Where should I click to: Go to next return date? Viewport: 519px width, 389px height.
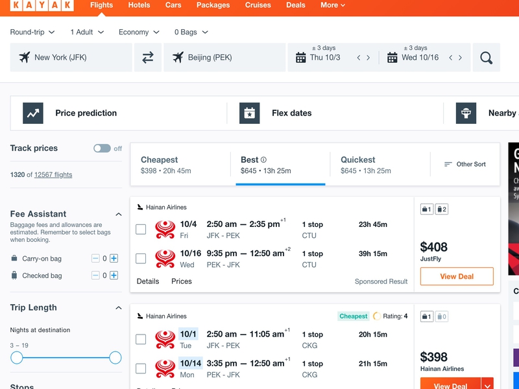tap(460, 58)
